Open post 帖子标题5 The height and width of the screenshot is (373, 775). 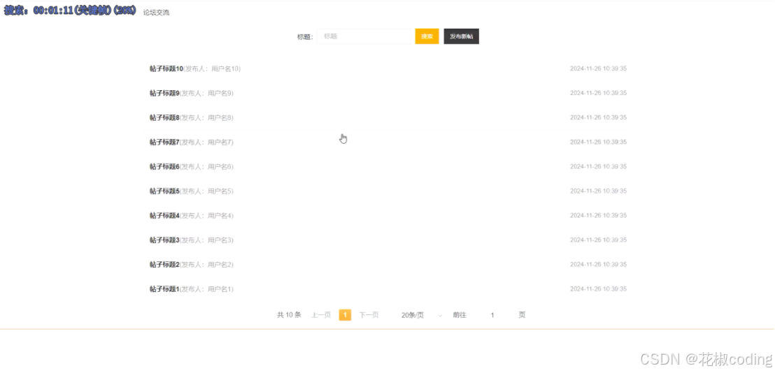click(x=164, y=191)
